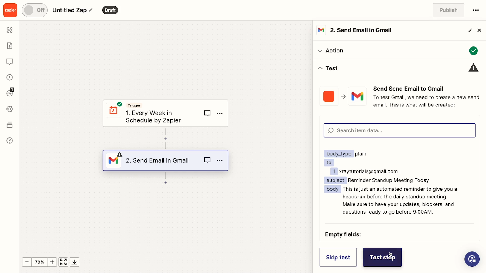Click the Publish button
486x273 pixels.
pos(448,10)
